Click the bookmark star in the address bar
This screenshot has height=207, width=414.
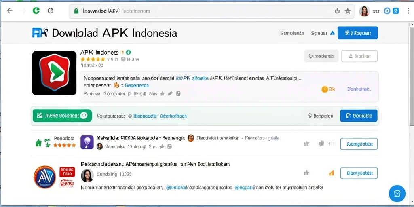348,11
